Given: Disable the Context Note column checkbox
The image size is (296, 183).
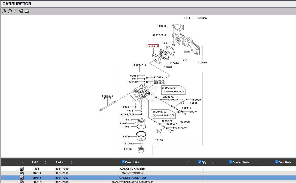Looking at the screenshot, I should coord(230,162).
